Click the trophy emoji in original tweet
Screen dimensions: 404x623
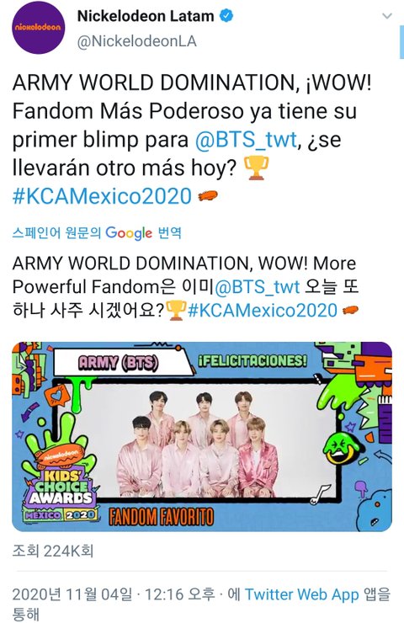[256, 168]
